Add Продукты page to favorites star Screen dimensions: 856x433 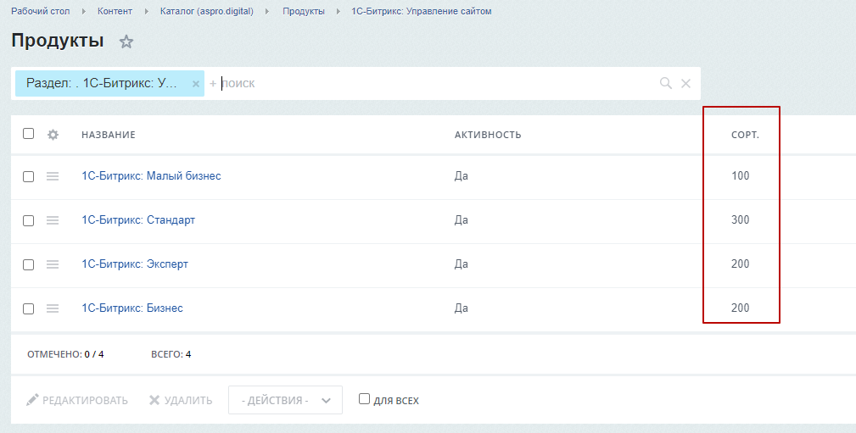[126, 42]
